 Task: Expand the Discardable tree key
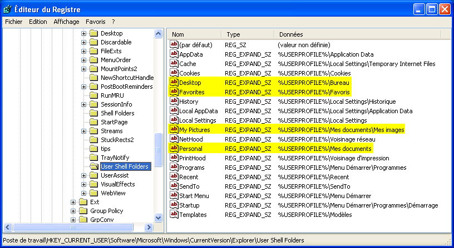83,42
